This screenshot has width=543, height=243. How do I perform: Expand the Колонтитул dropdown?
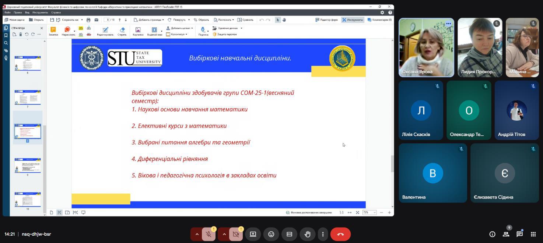click(177, 34)
